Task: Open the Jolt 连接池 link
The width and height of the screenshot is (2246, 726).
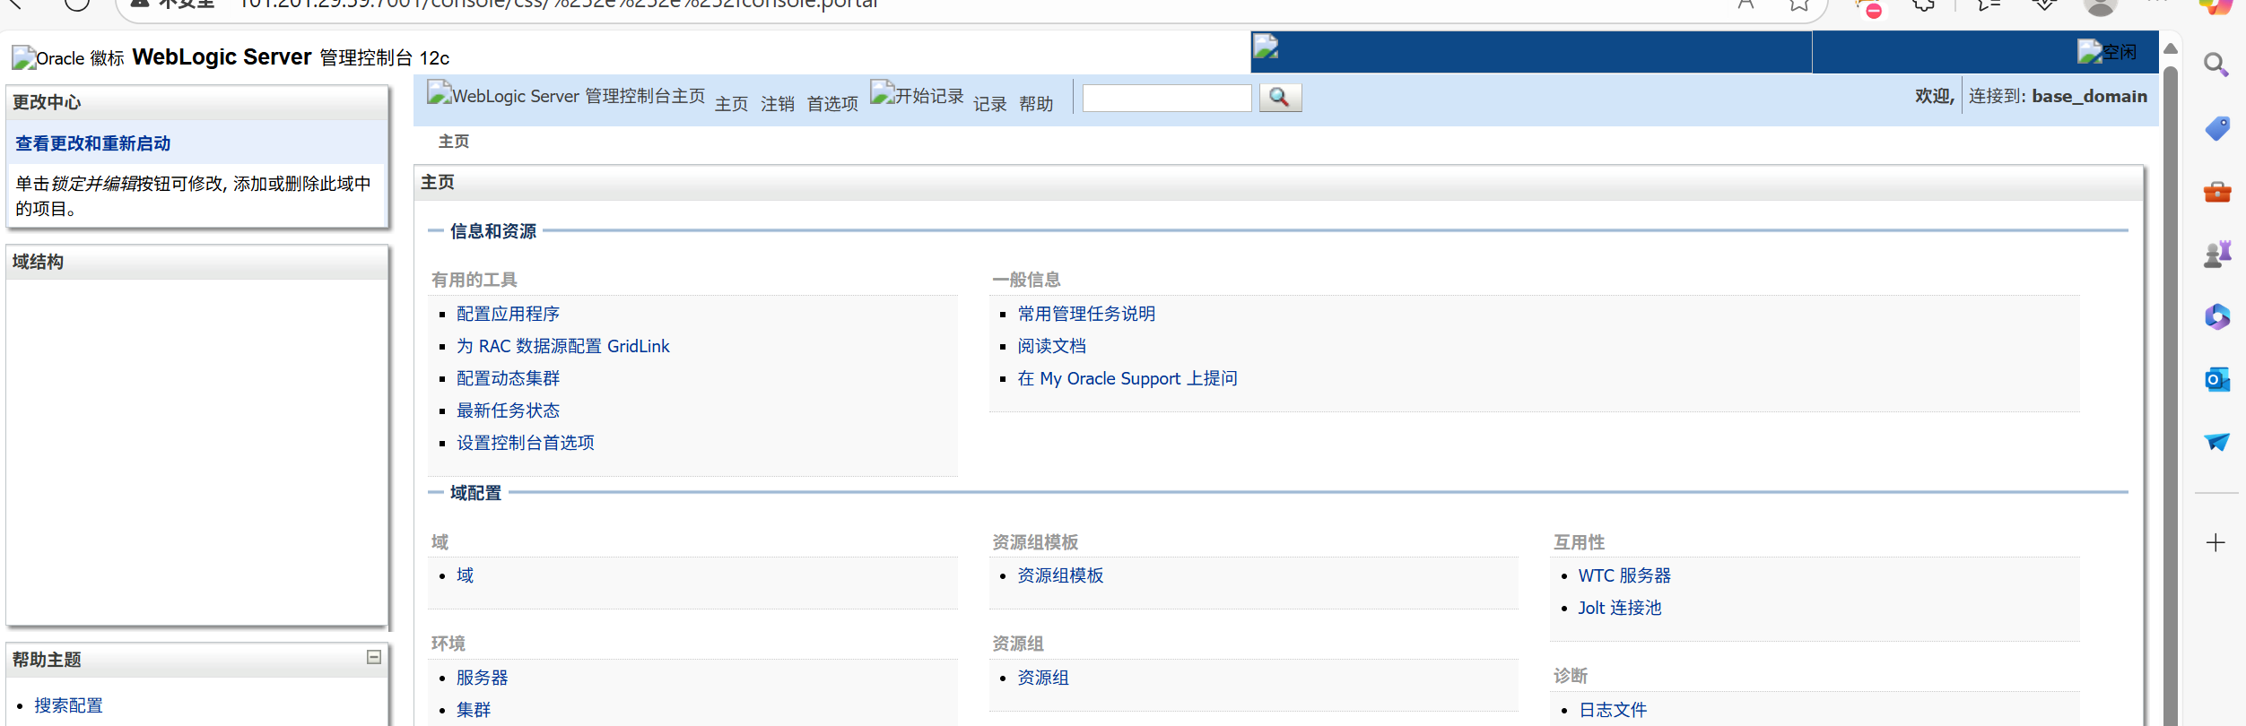Action: [x=1620, y=608]
